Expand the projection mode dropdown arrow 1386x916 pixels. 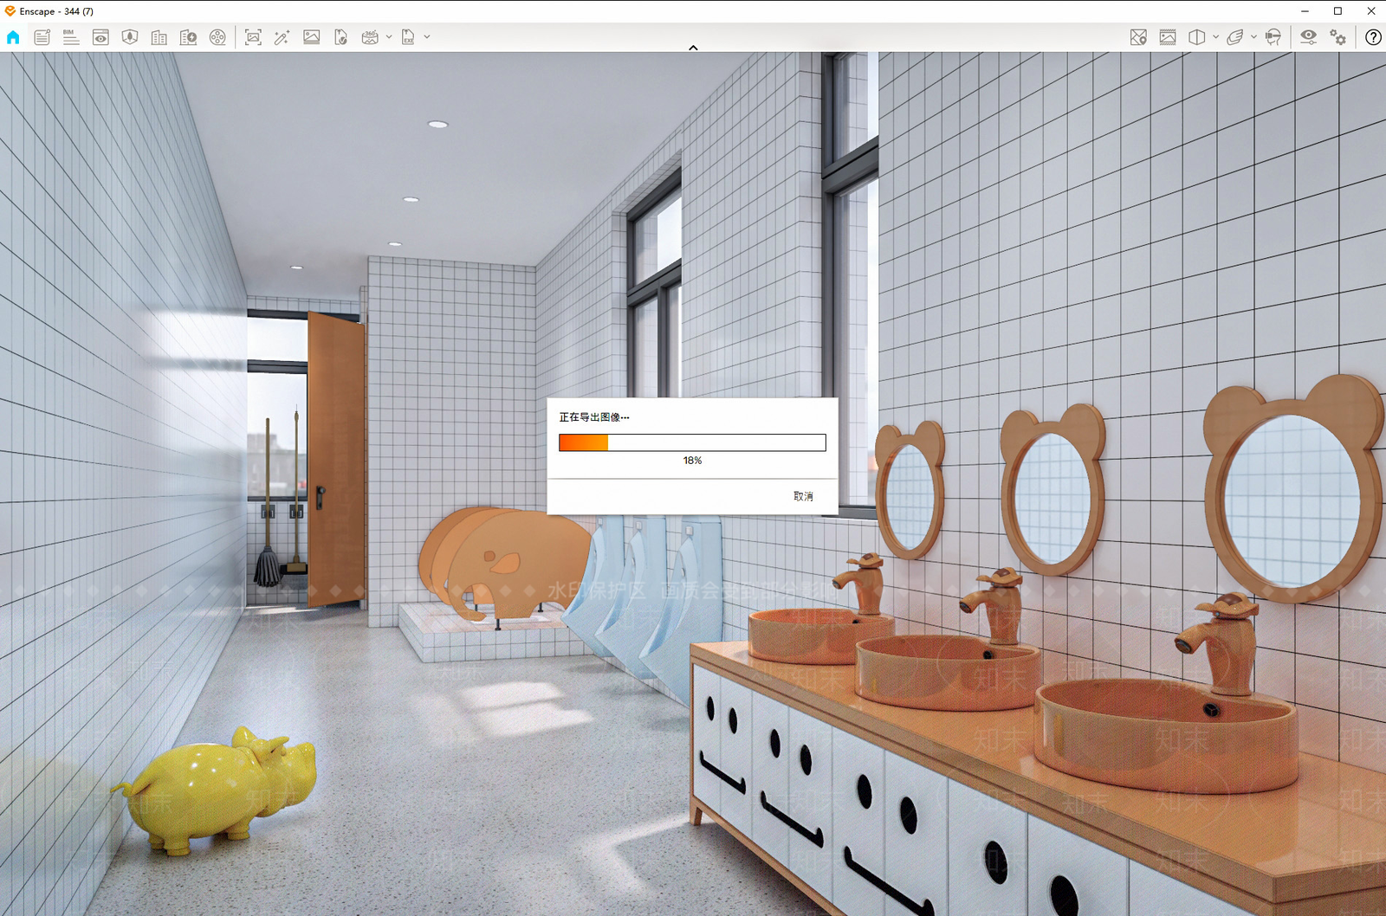click(x=1215, y=37)
